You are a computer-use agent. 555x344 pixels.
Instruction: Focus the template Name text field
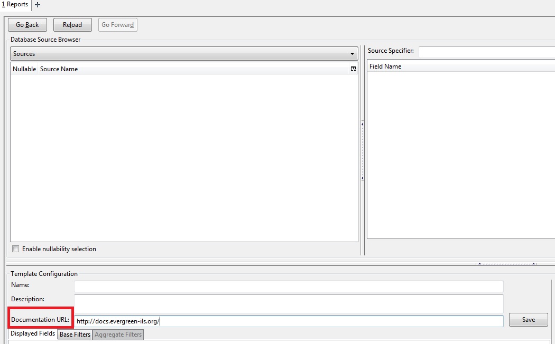point(289,286)
